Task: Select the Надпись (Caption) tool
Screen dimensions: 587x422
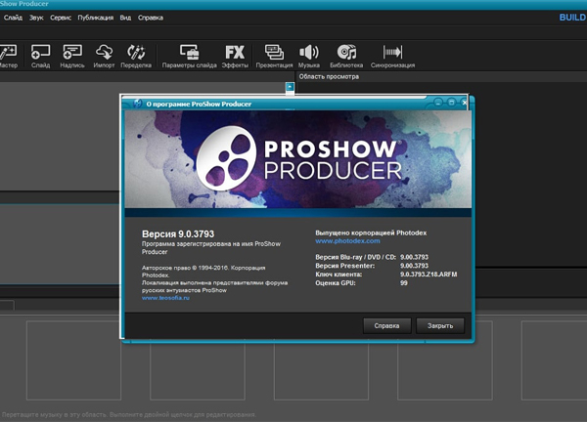Action: [x=72, y=55]
